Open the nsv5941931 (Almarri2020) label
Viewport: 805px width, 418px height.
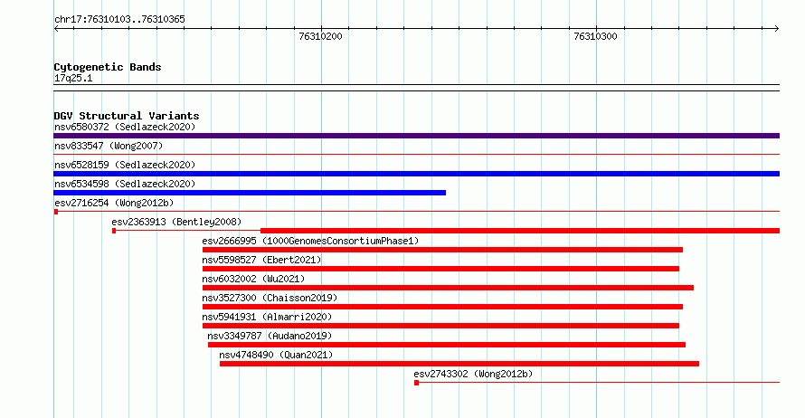pos(267,317)
